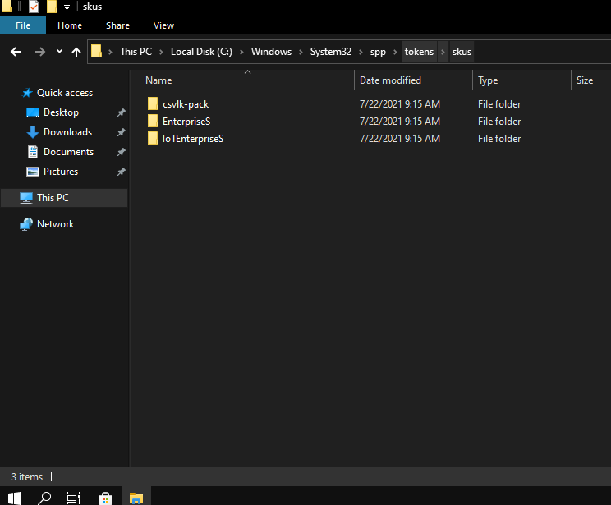Select the csvlk-pack folder icon
The width and height of the screenshot is (611, 505).
153,104
